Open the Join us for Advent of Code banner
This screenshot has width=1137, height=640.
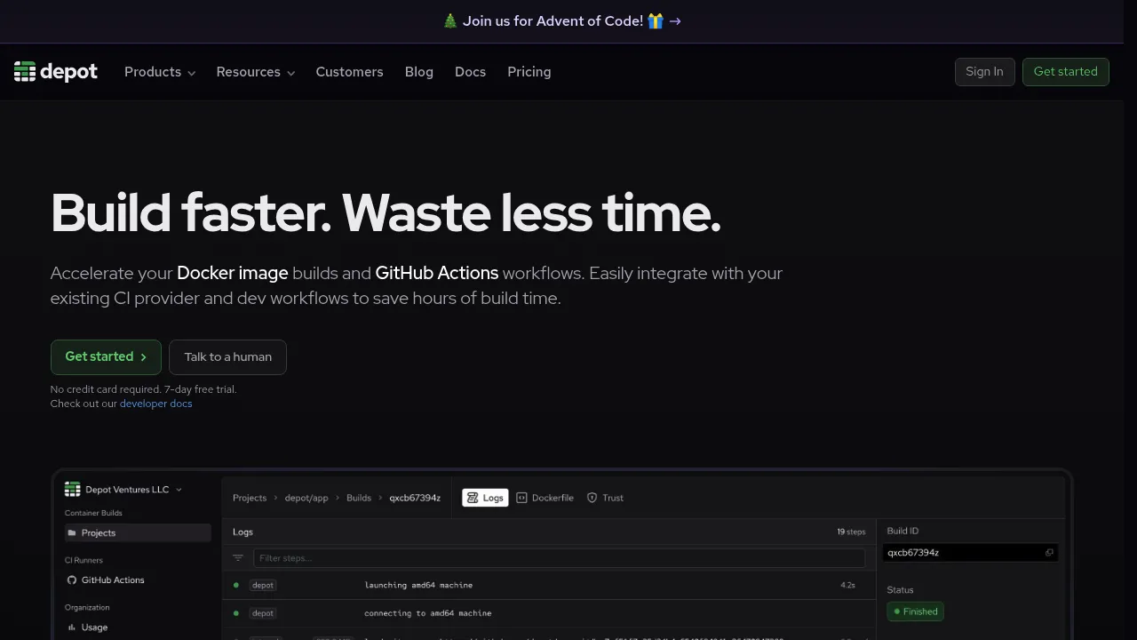click(x=561, y=21)
